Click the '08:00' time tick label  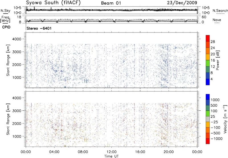click(x=83, y=152)
